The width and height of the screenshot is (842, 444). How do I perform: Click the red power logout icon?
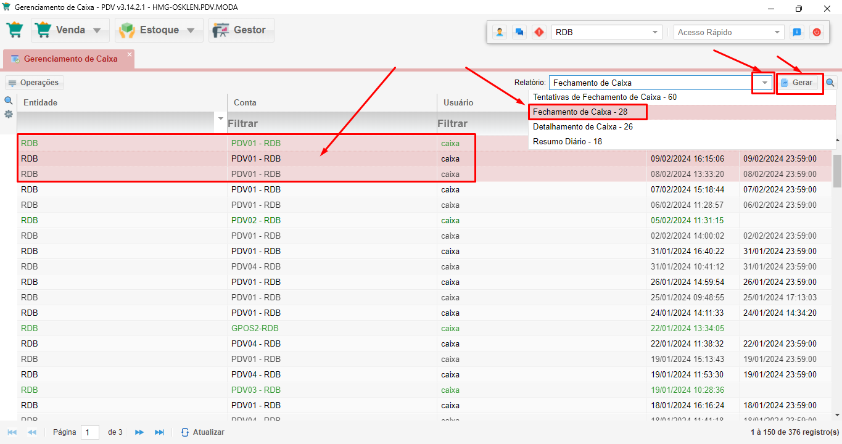pos(817,32)
